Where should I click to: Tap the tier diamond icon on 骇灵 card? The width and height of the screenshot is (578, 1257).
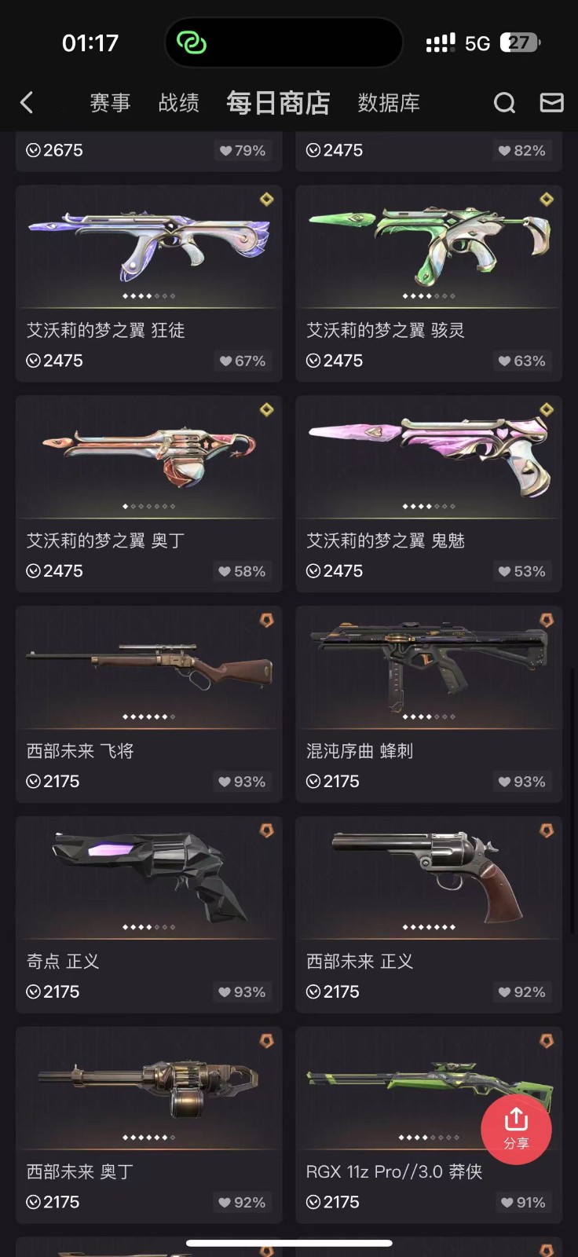pos(547,200)
